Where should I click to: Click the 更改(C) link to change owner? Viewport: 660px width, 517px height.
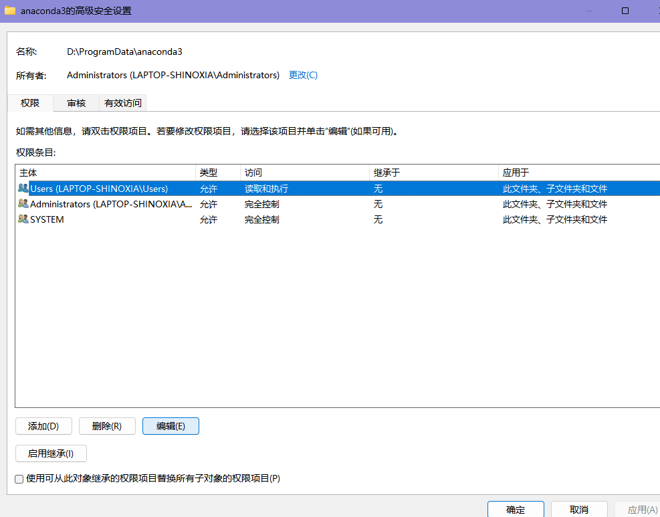303,75
